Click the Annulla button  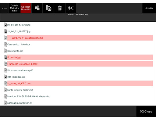click(149, 8)
